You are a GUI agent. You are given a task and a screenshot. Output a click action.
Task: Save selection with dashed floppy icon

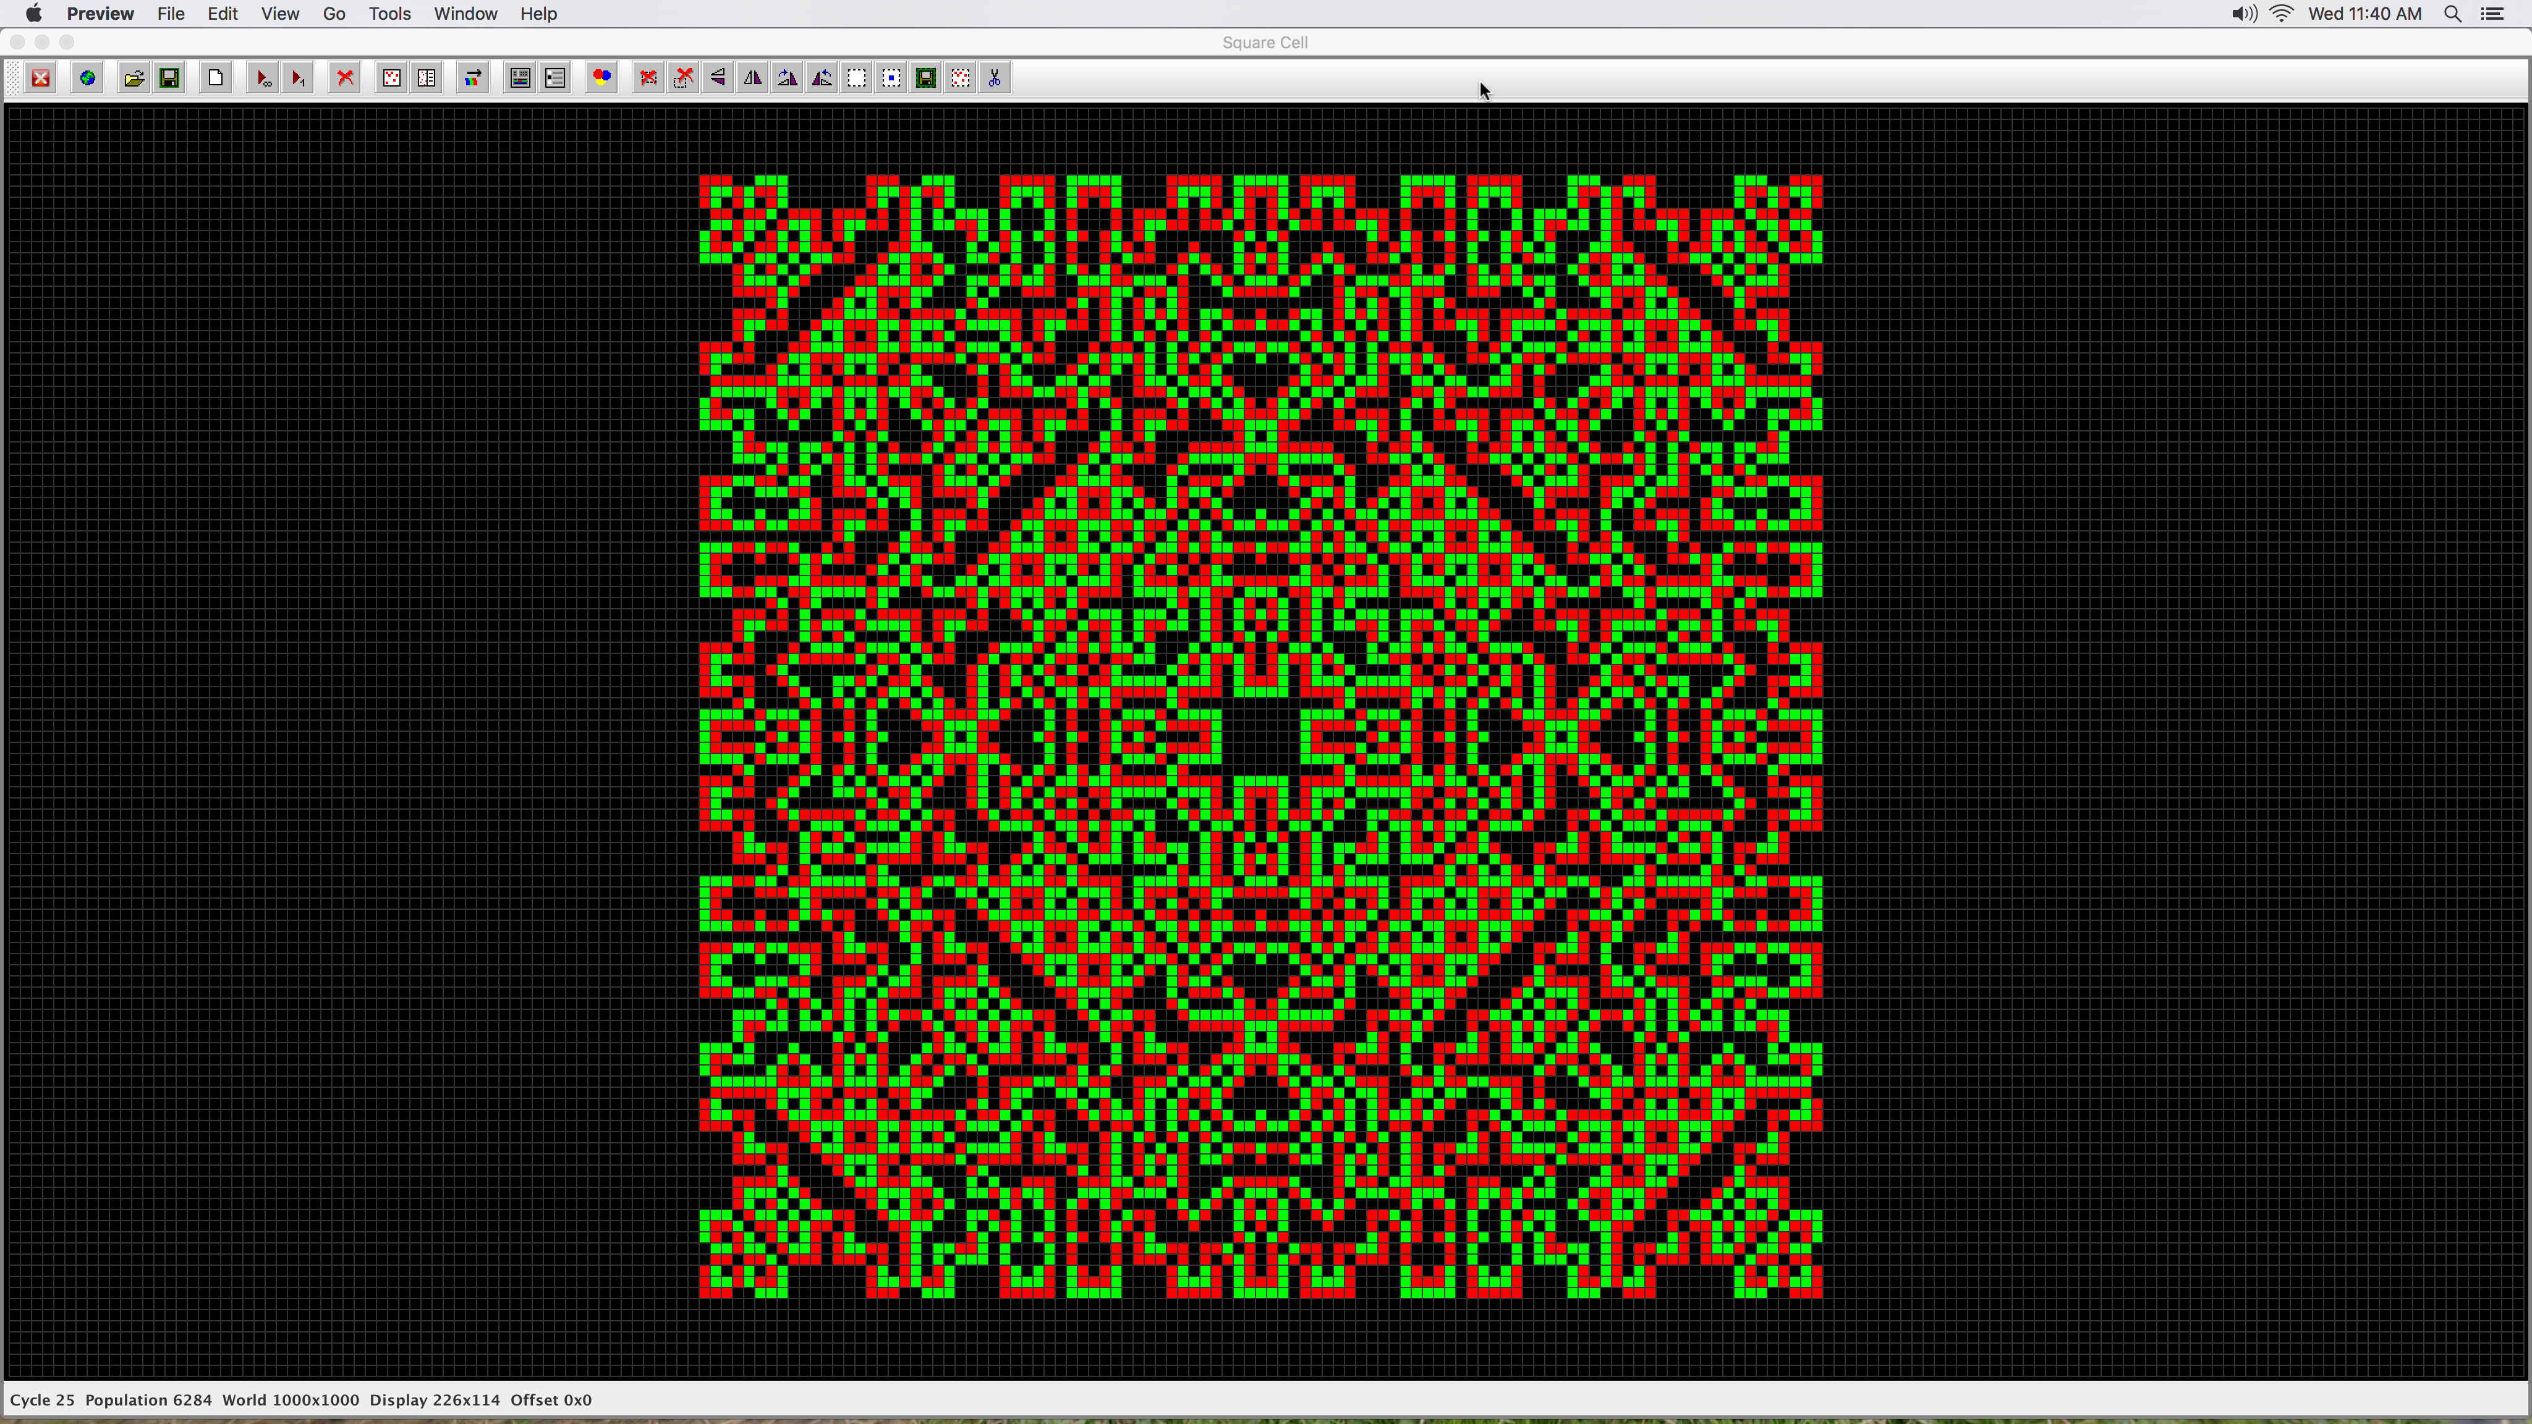(926, 78)
